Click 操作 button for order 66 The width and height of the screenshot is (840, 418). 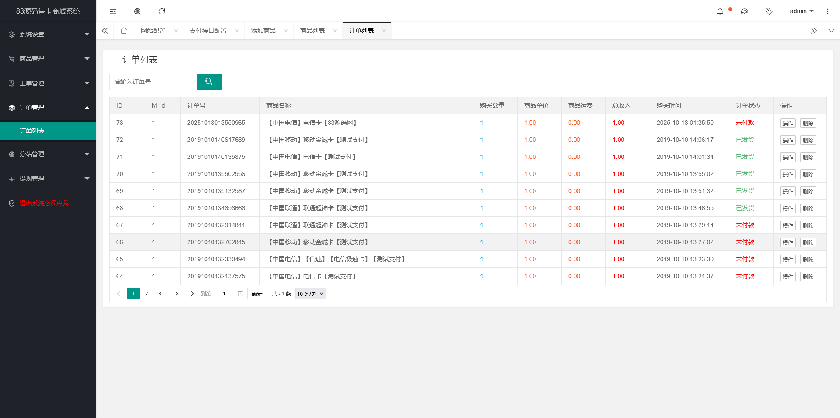pyautogui.click(x=788, y=242)
